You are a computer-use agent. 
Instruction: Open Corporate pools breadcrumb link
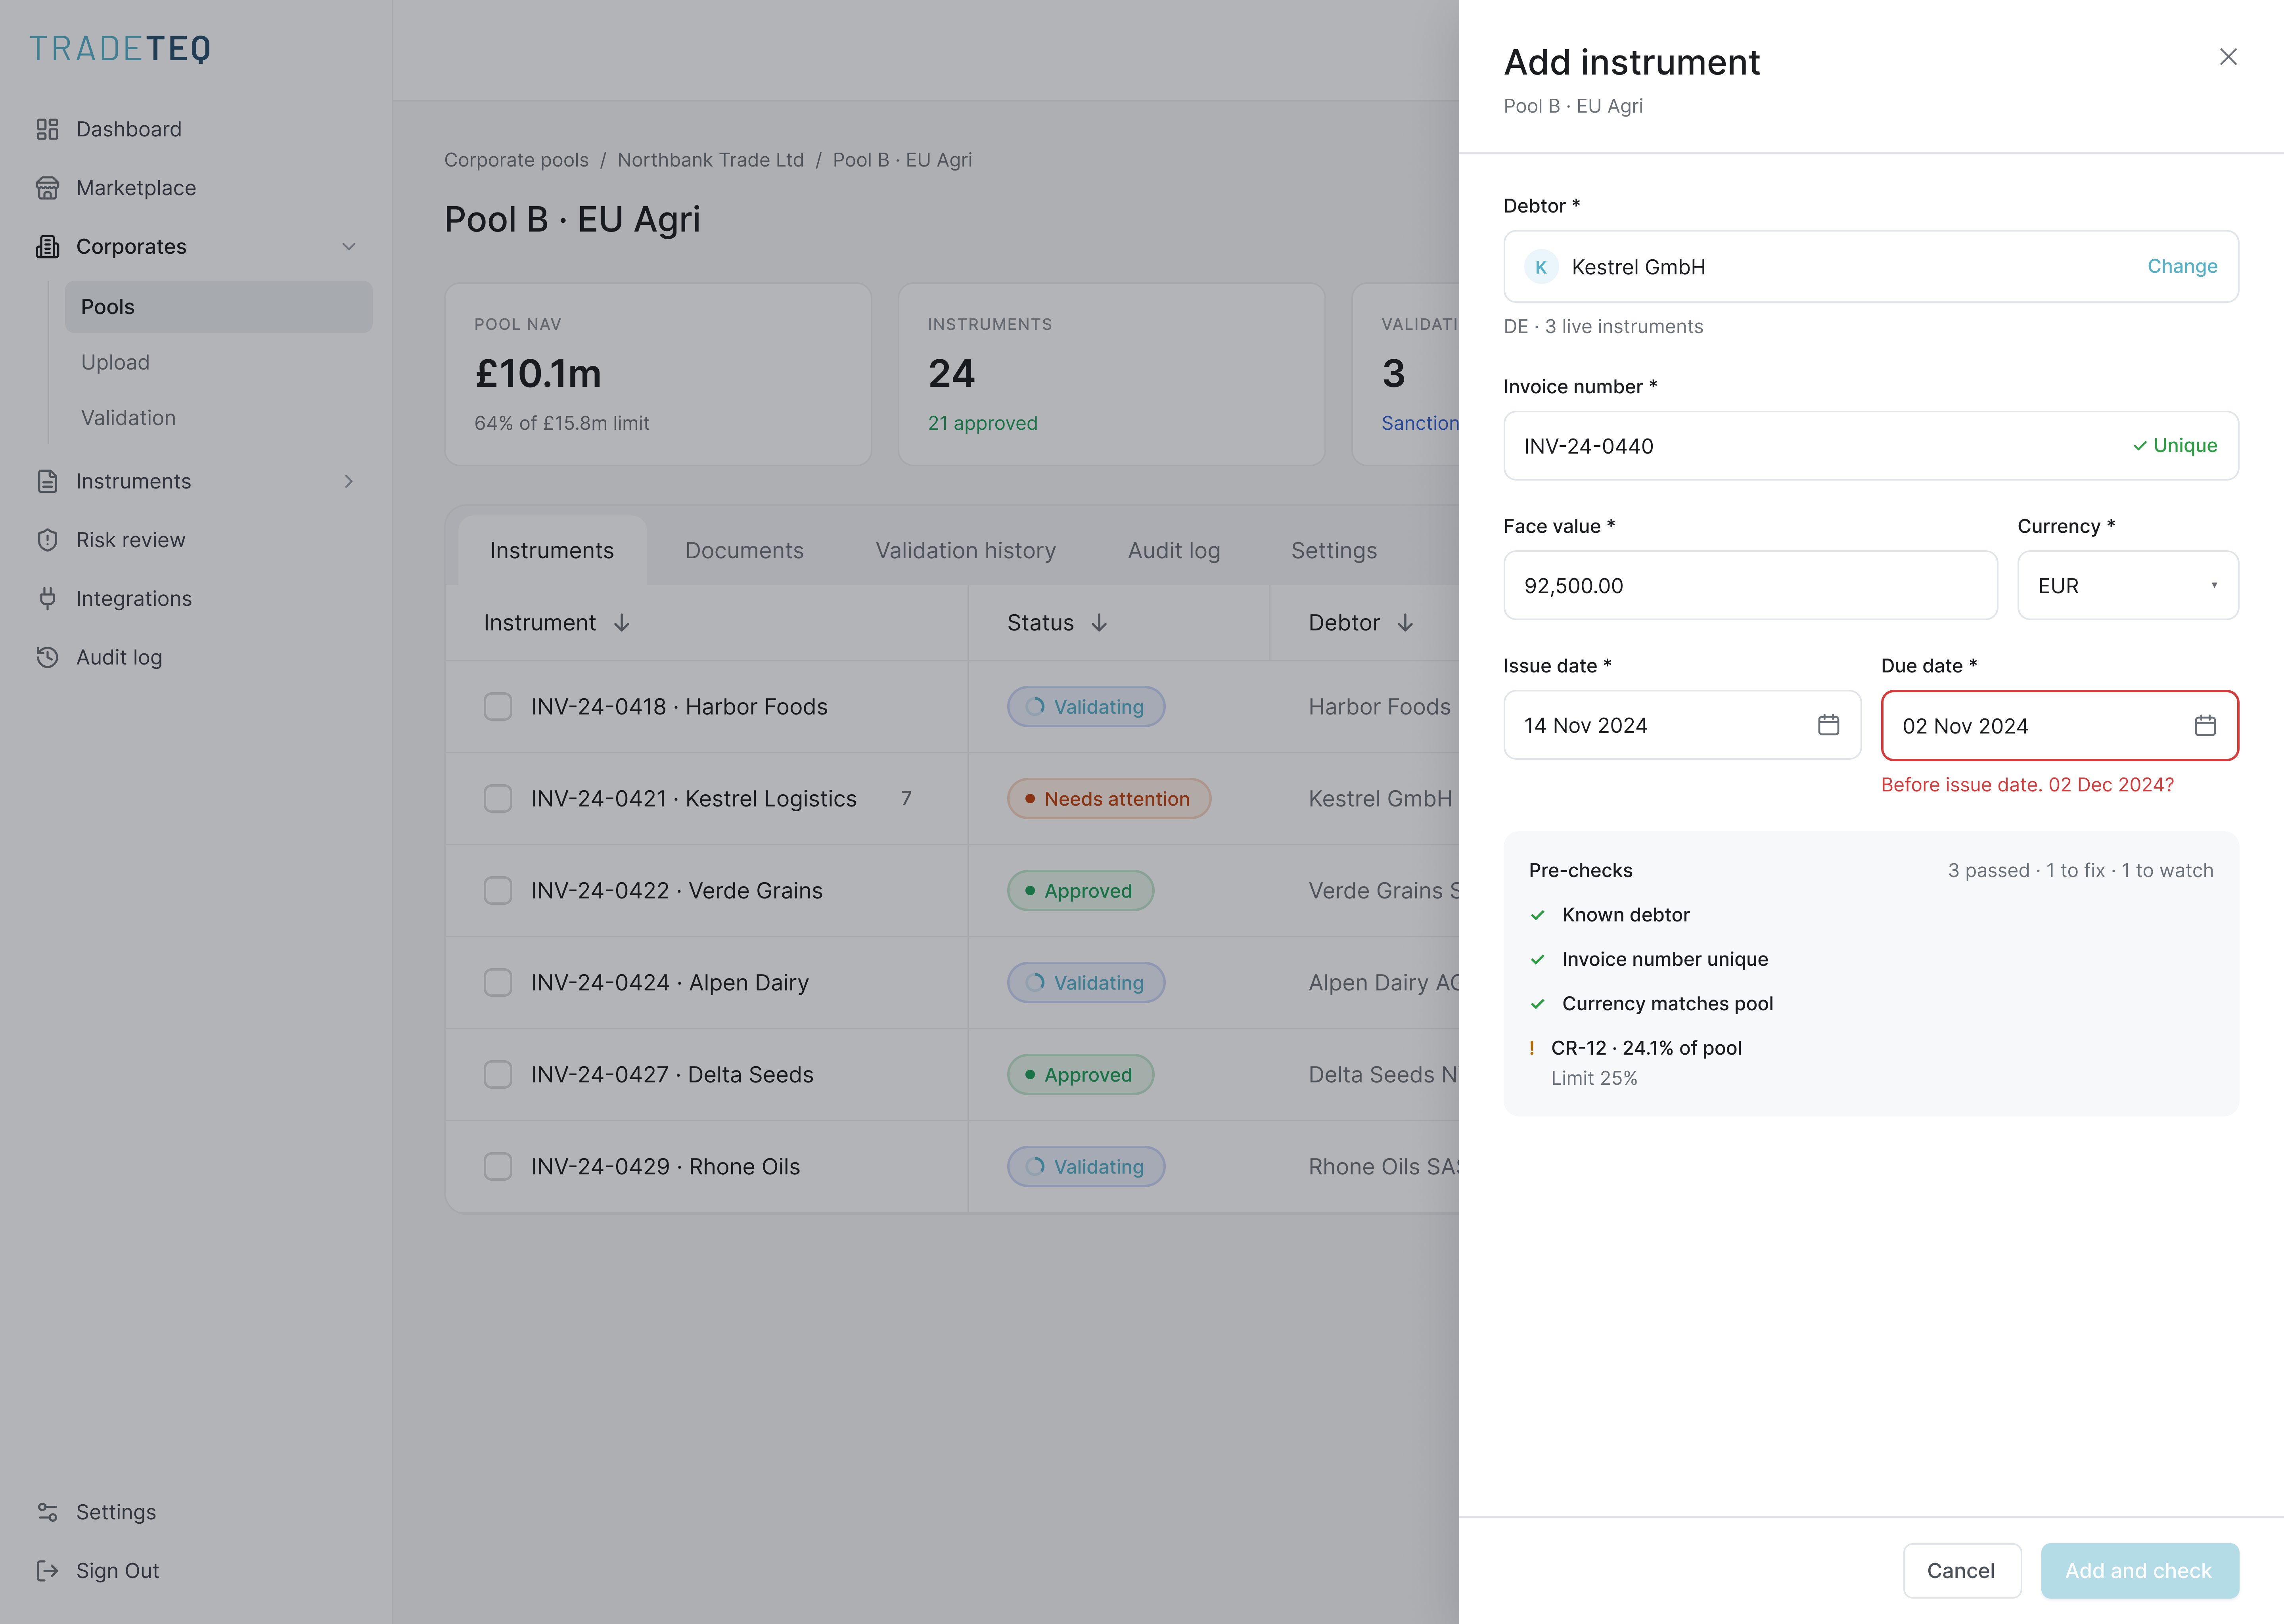(x=516, y=160)
